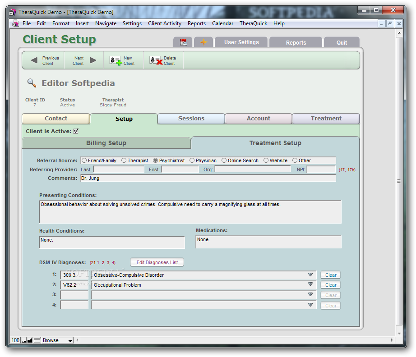Viewport: 416px width, 357px height.
Task: Click diagnosis code field 300.3
Action: tap(74, 275)
